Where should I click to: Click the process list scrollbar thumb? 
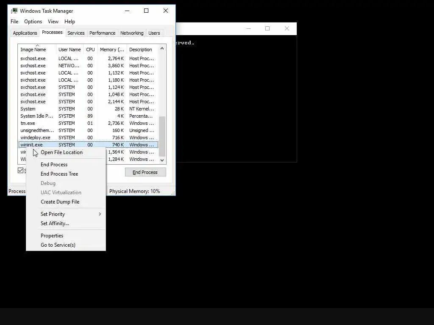(162, 136)
